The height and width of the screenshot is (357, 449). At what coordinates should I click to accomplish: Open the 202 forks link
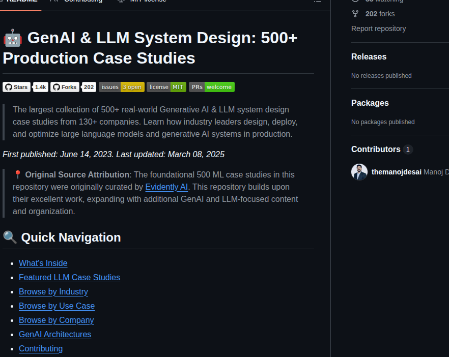point(380,14)
